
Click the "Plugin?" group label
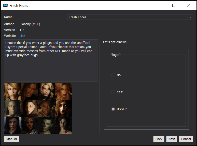[x=116, y=55]
